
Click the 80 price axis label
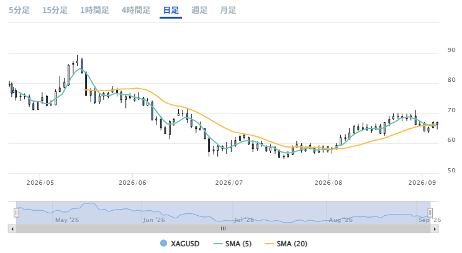tap(451, 80)
